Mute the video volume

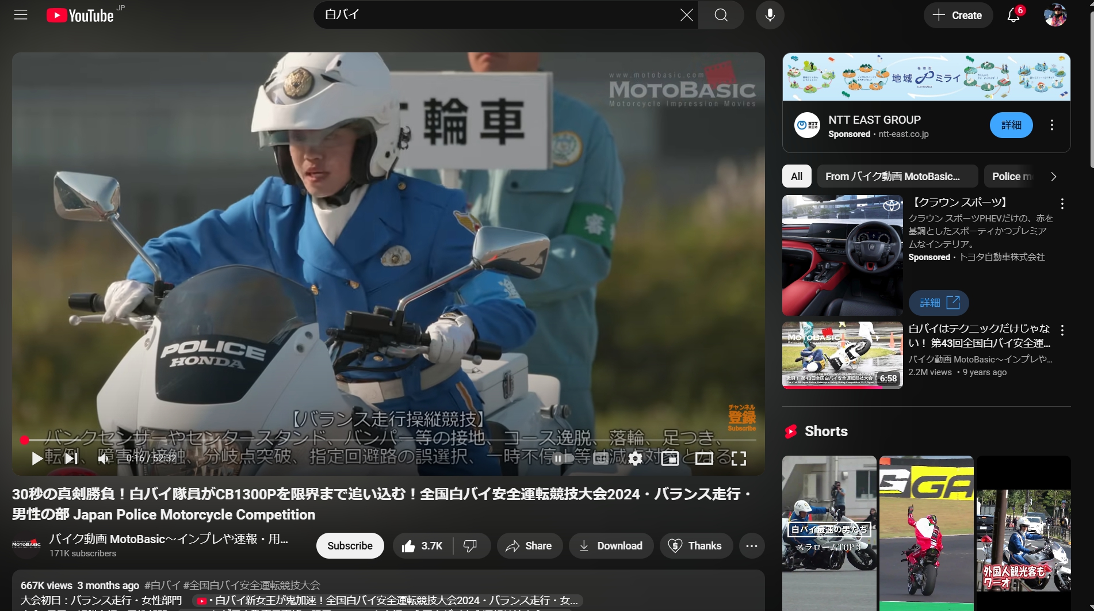[x=104, y=459]
